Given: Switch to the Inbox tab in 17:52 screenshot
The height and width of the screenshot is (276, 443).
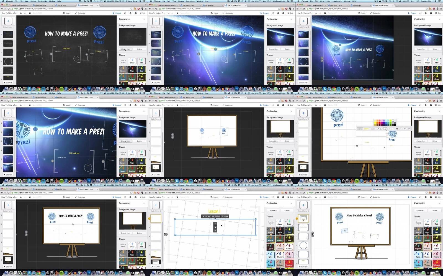Looking at the screenshot, I should point(20,189).
